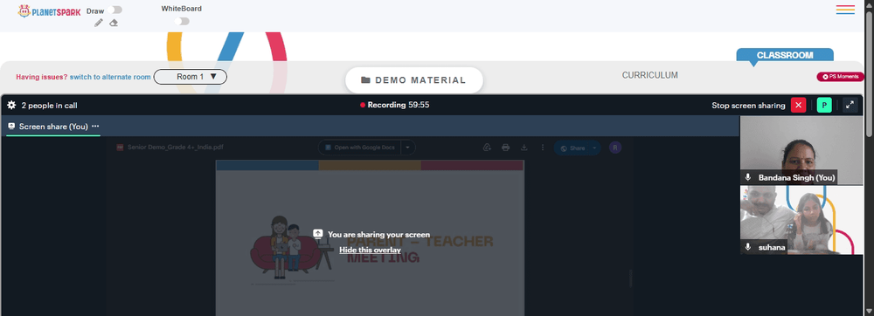Click page scrollbar down arrow
Screen dimensions: 874x316
tap(869, 311)
